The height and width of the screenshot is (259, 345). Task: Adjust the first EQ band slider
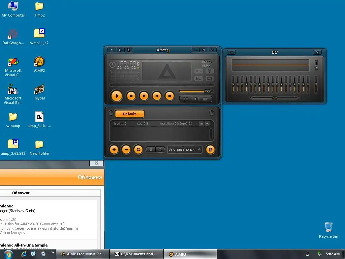[233, 84]
